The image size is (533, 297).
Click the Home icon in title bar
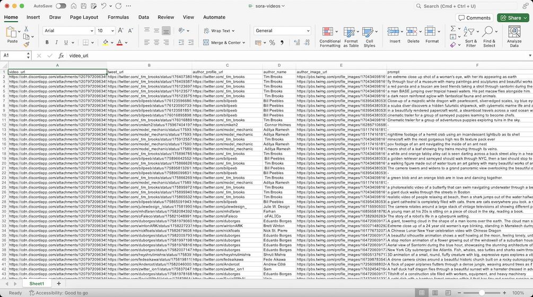pyautogui.click(x=73, y=6)
